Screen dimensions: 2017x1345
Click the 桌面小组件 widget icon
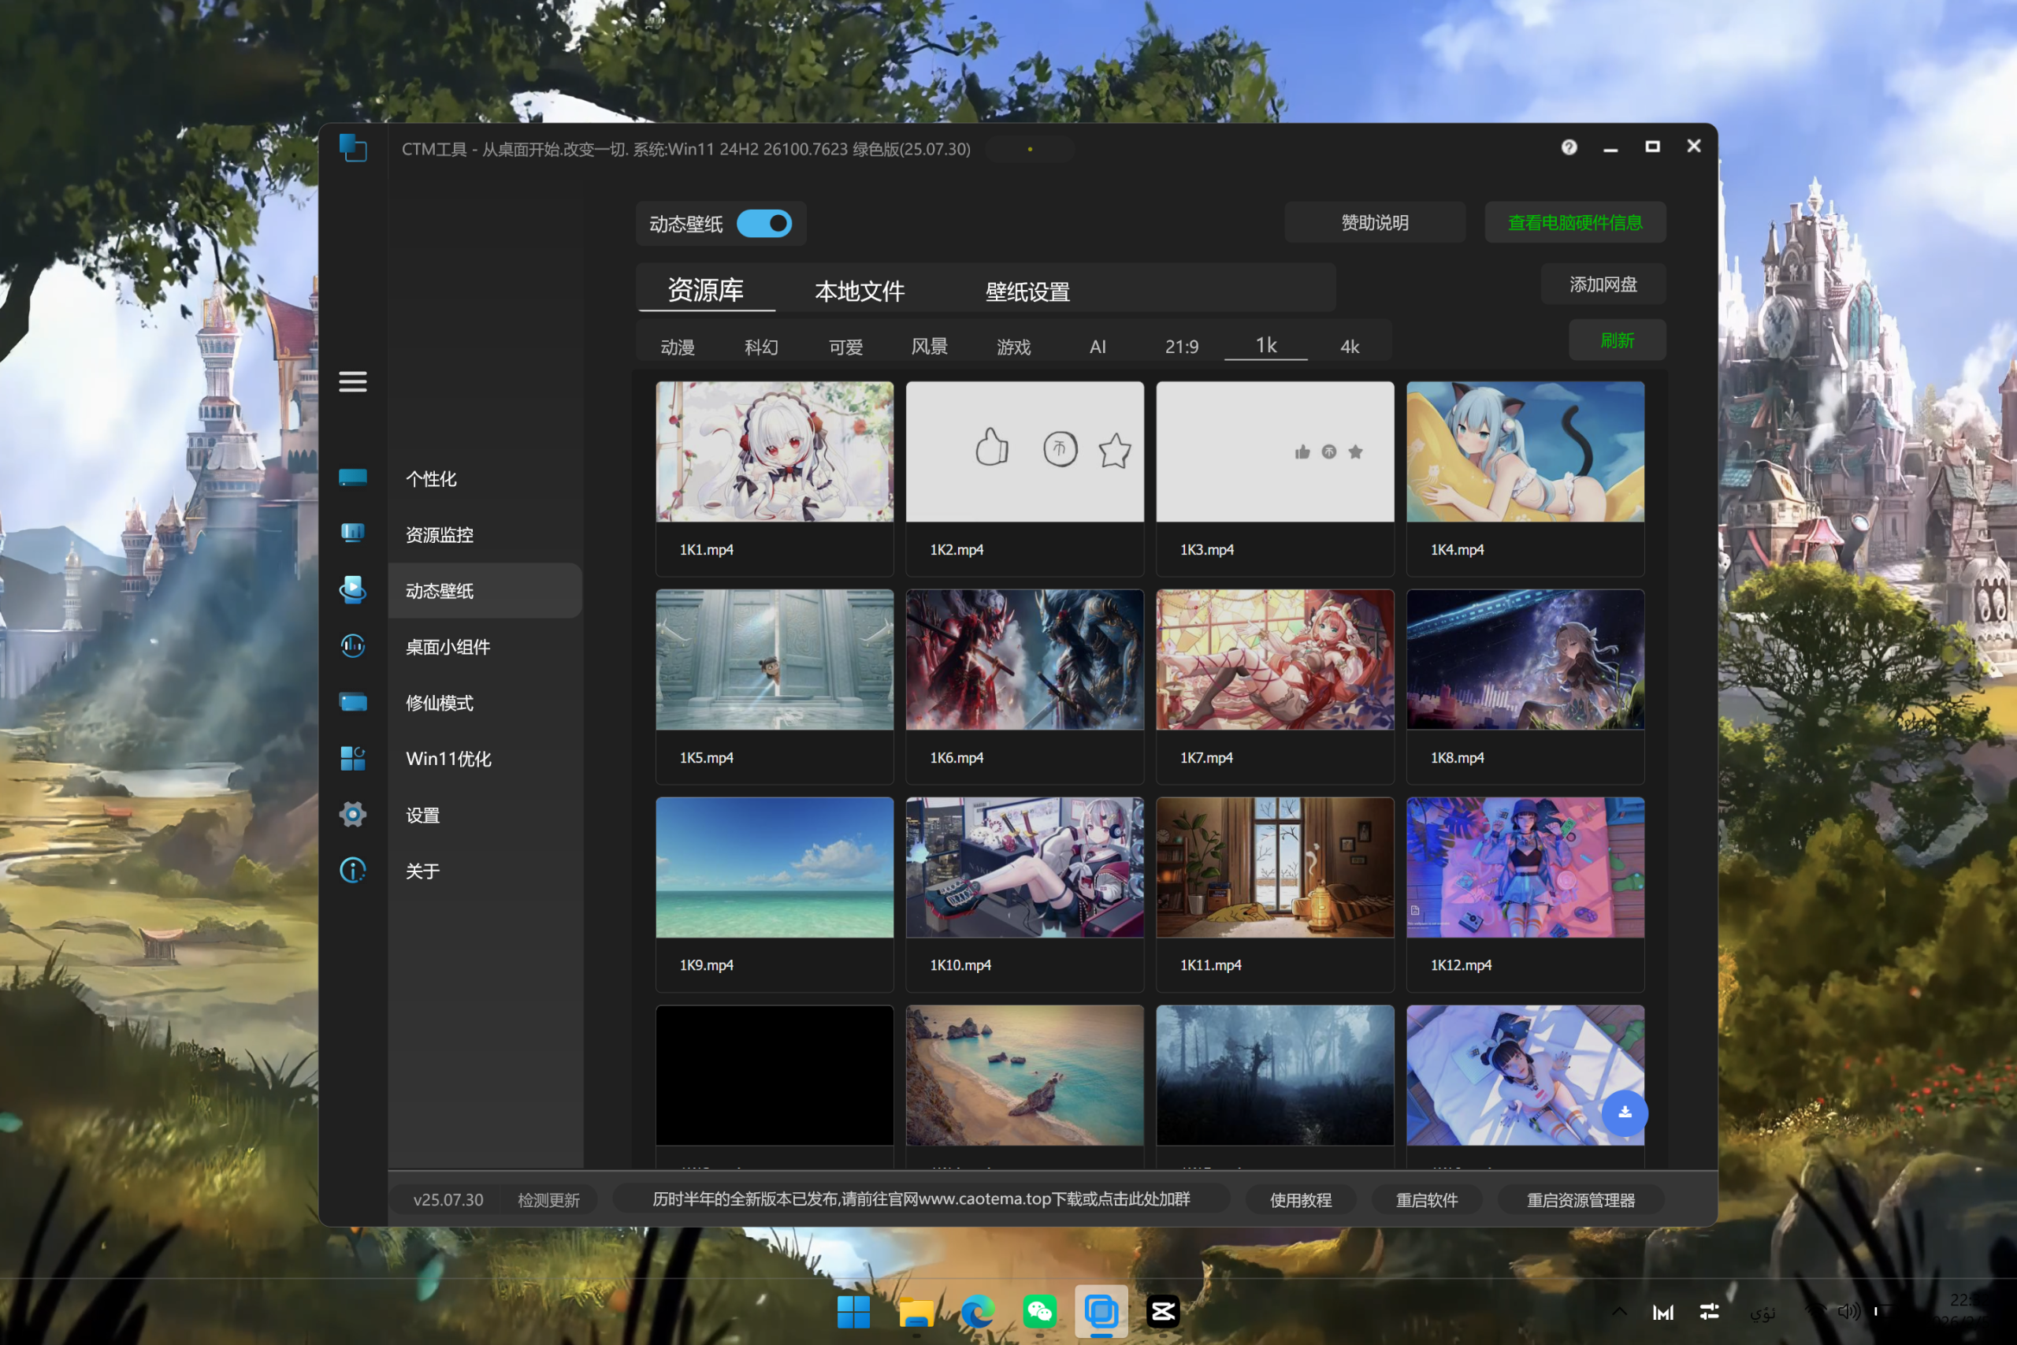tap(352, 646)
